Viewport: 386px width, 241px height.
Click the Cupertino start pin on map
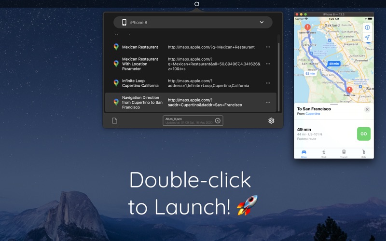point(349,90)
